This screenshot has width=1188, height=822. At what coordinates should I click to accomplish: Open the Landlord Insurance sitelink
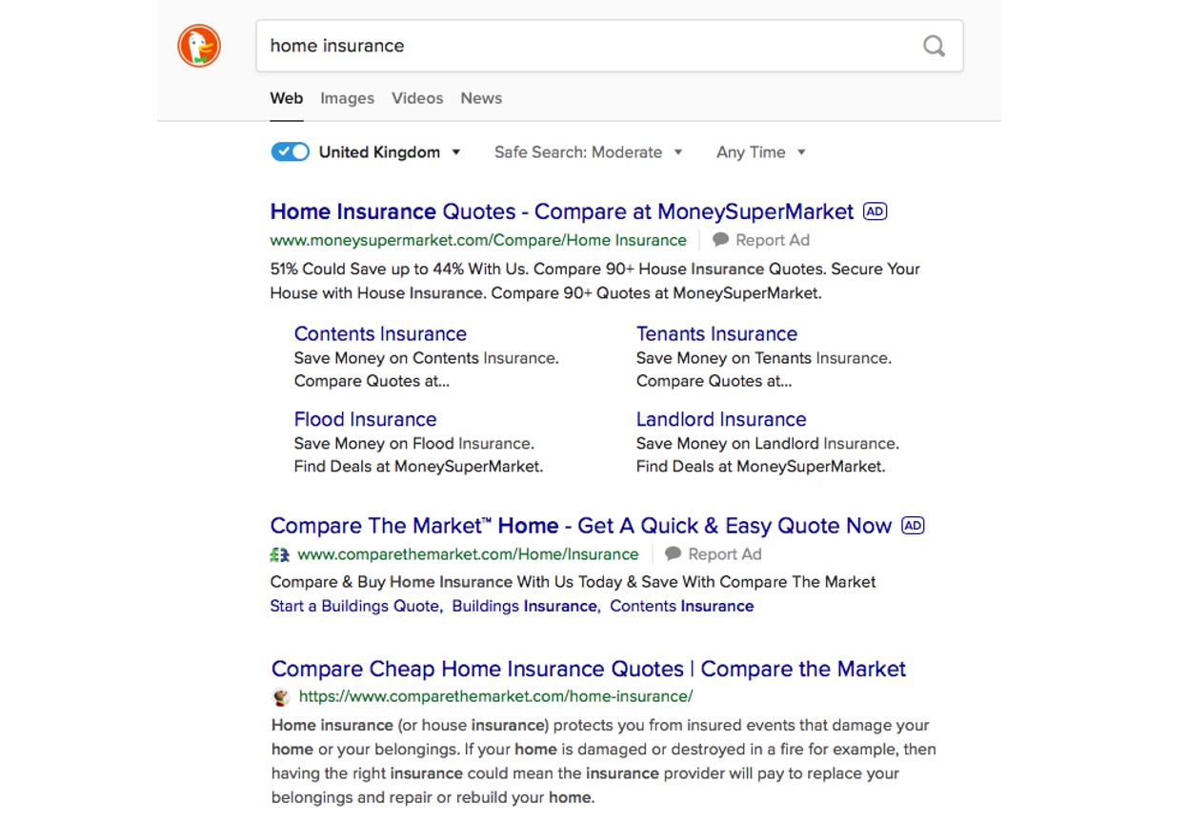click(x=721, y=420)
